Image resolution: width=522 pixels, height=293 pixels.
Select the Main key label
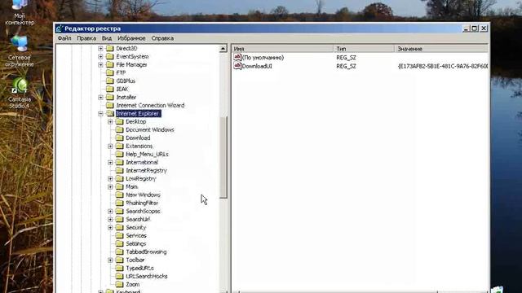(131, 186)
